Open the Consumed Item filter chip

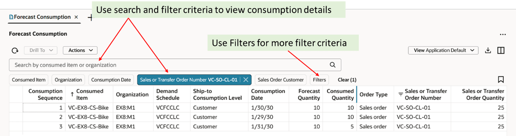(29, 80)
